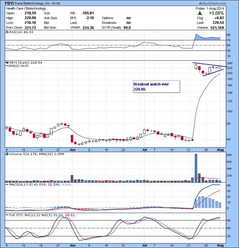
Task: Click the volume bars icon beside Volume label
Action: point(7,154)
